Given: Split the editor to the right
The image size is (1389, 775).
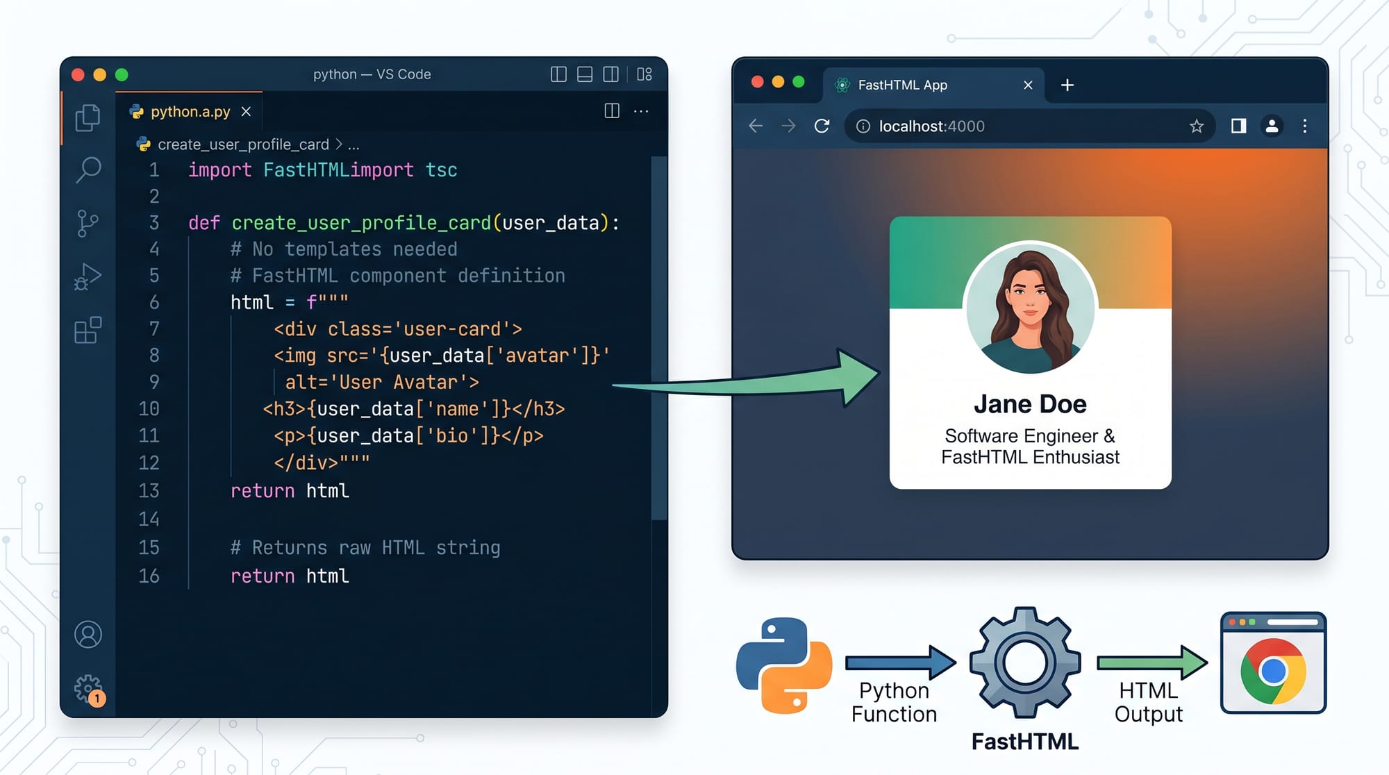Looking at the screenshot, I should tap(612, 111).
